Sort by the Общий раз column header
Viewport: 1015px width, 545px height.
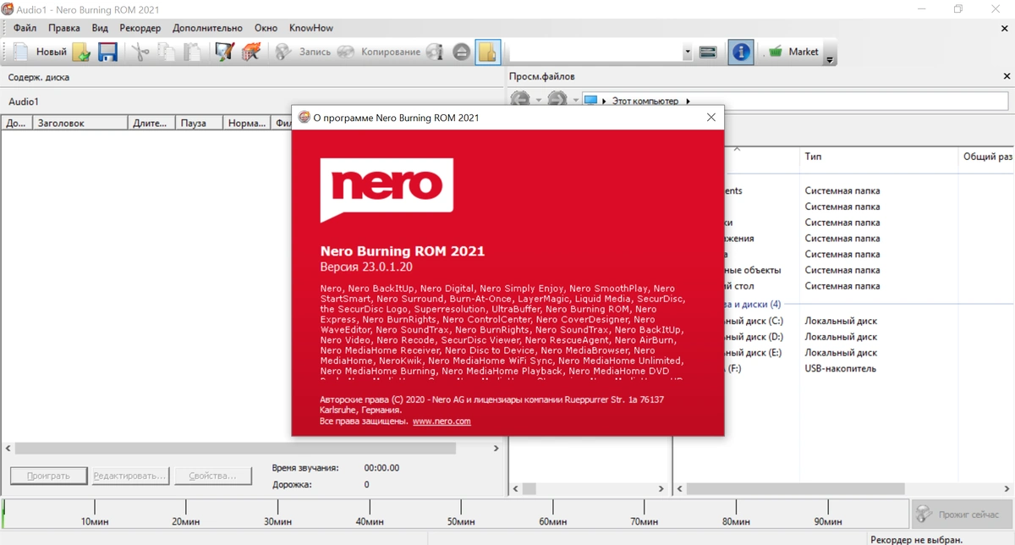pyautogui.click(x=986, y=157)
